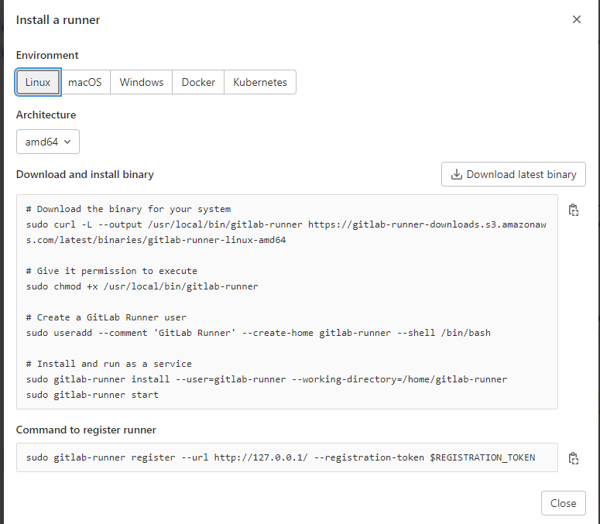
Task: Click the sudo useradd command line
Action: 259,333
